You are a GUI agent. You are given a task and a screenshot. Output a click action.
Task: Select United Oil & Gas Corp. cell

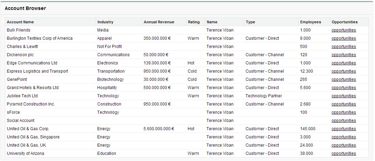[x=28, y=129]
